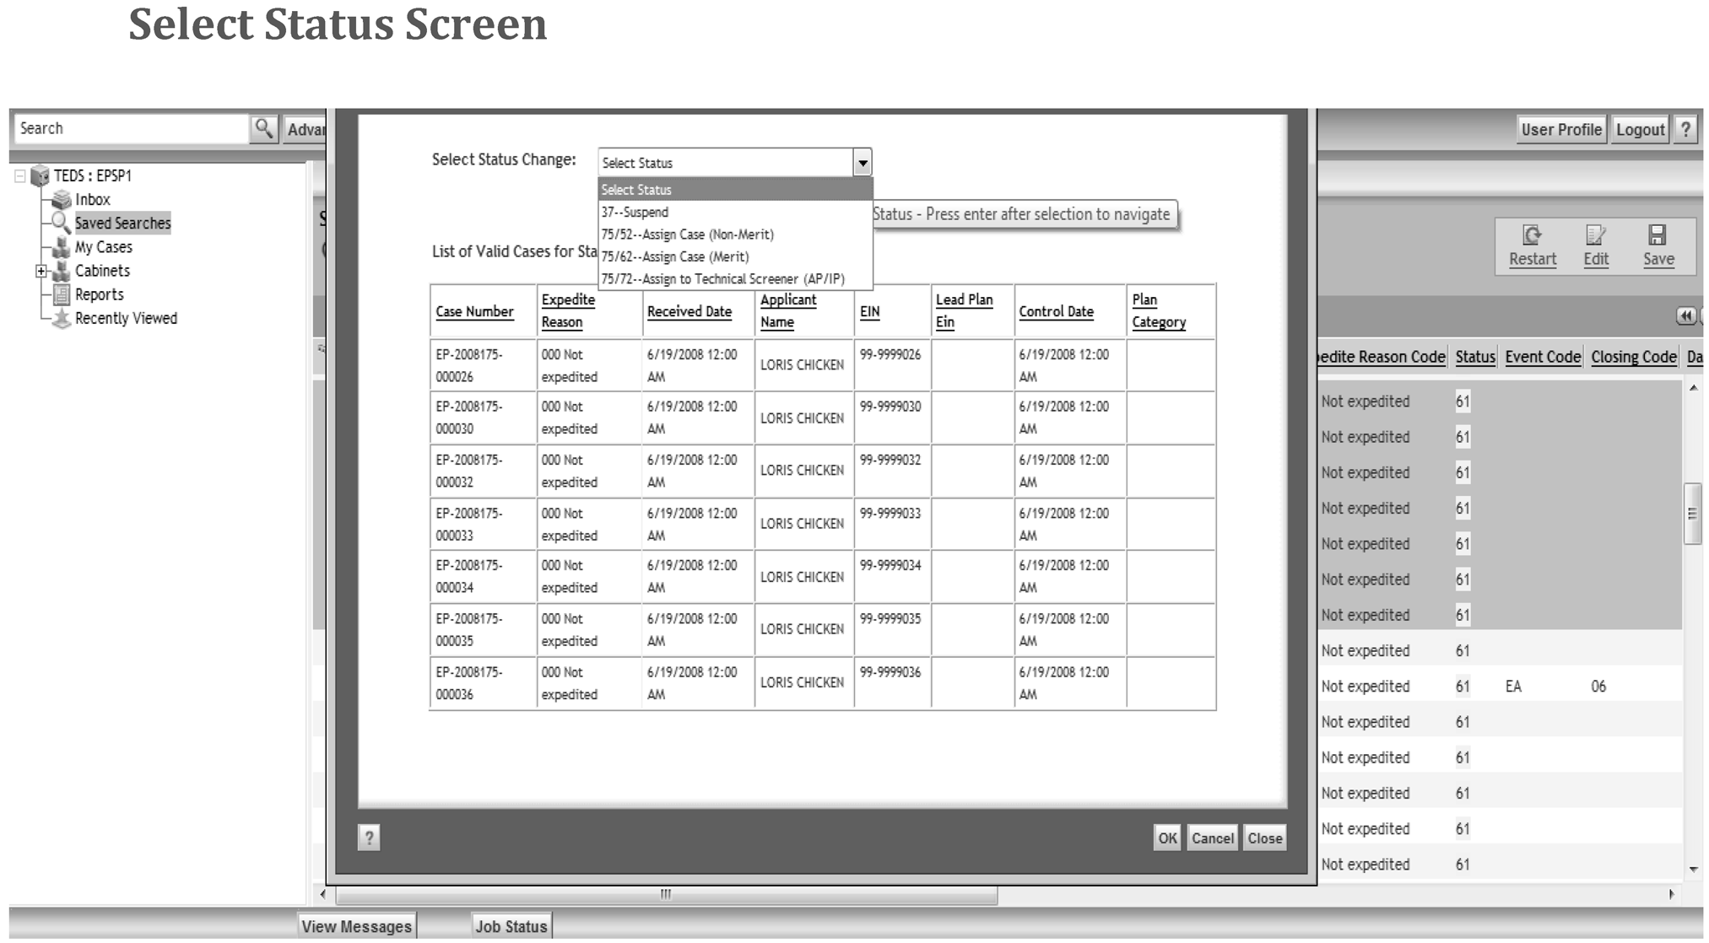
Task: Open the dialog help question mark
Action: tap(369, 838)
